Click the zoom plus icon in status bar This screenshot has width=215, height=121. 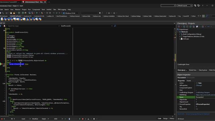tap(80, 119)
